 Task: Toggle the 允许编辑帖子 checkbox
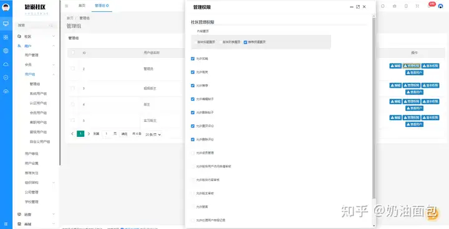[193, 99]
